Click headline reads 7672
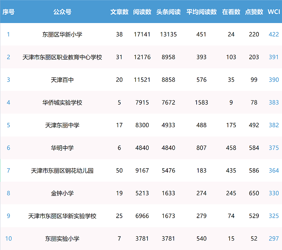Viewport: 282px width, 250px height. (x=168, y=103)
